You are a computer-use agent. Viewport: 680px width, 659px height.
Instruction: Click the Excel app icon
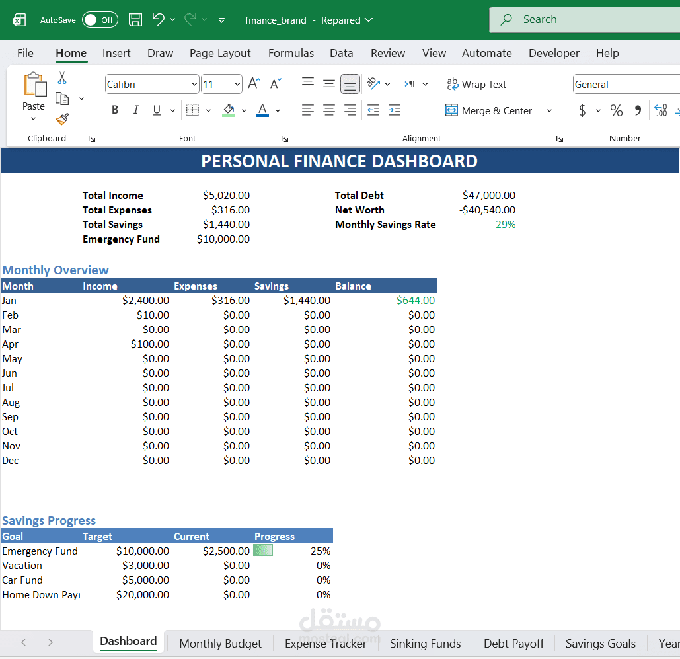point(20,20)
